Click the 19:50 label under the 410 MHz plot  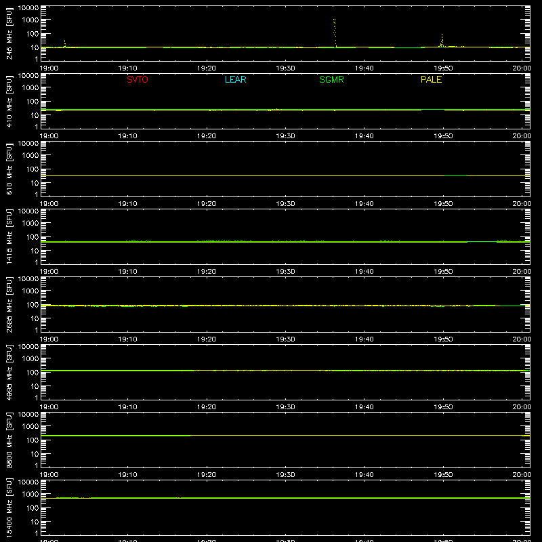pos(443,136)
